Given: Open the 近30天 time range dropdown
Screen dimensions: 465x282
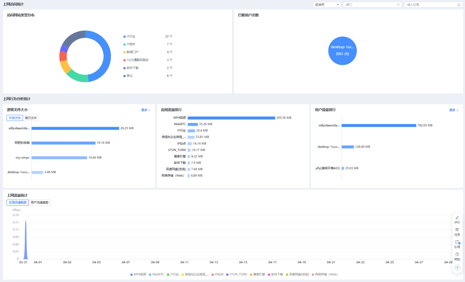Looking at the screenshot, I should pos(327,5).
